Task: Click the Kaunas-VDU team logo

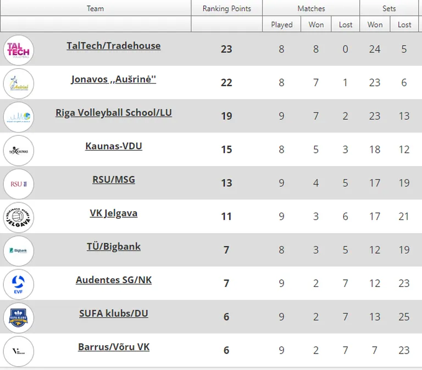Action: (19, 151)
